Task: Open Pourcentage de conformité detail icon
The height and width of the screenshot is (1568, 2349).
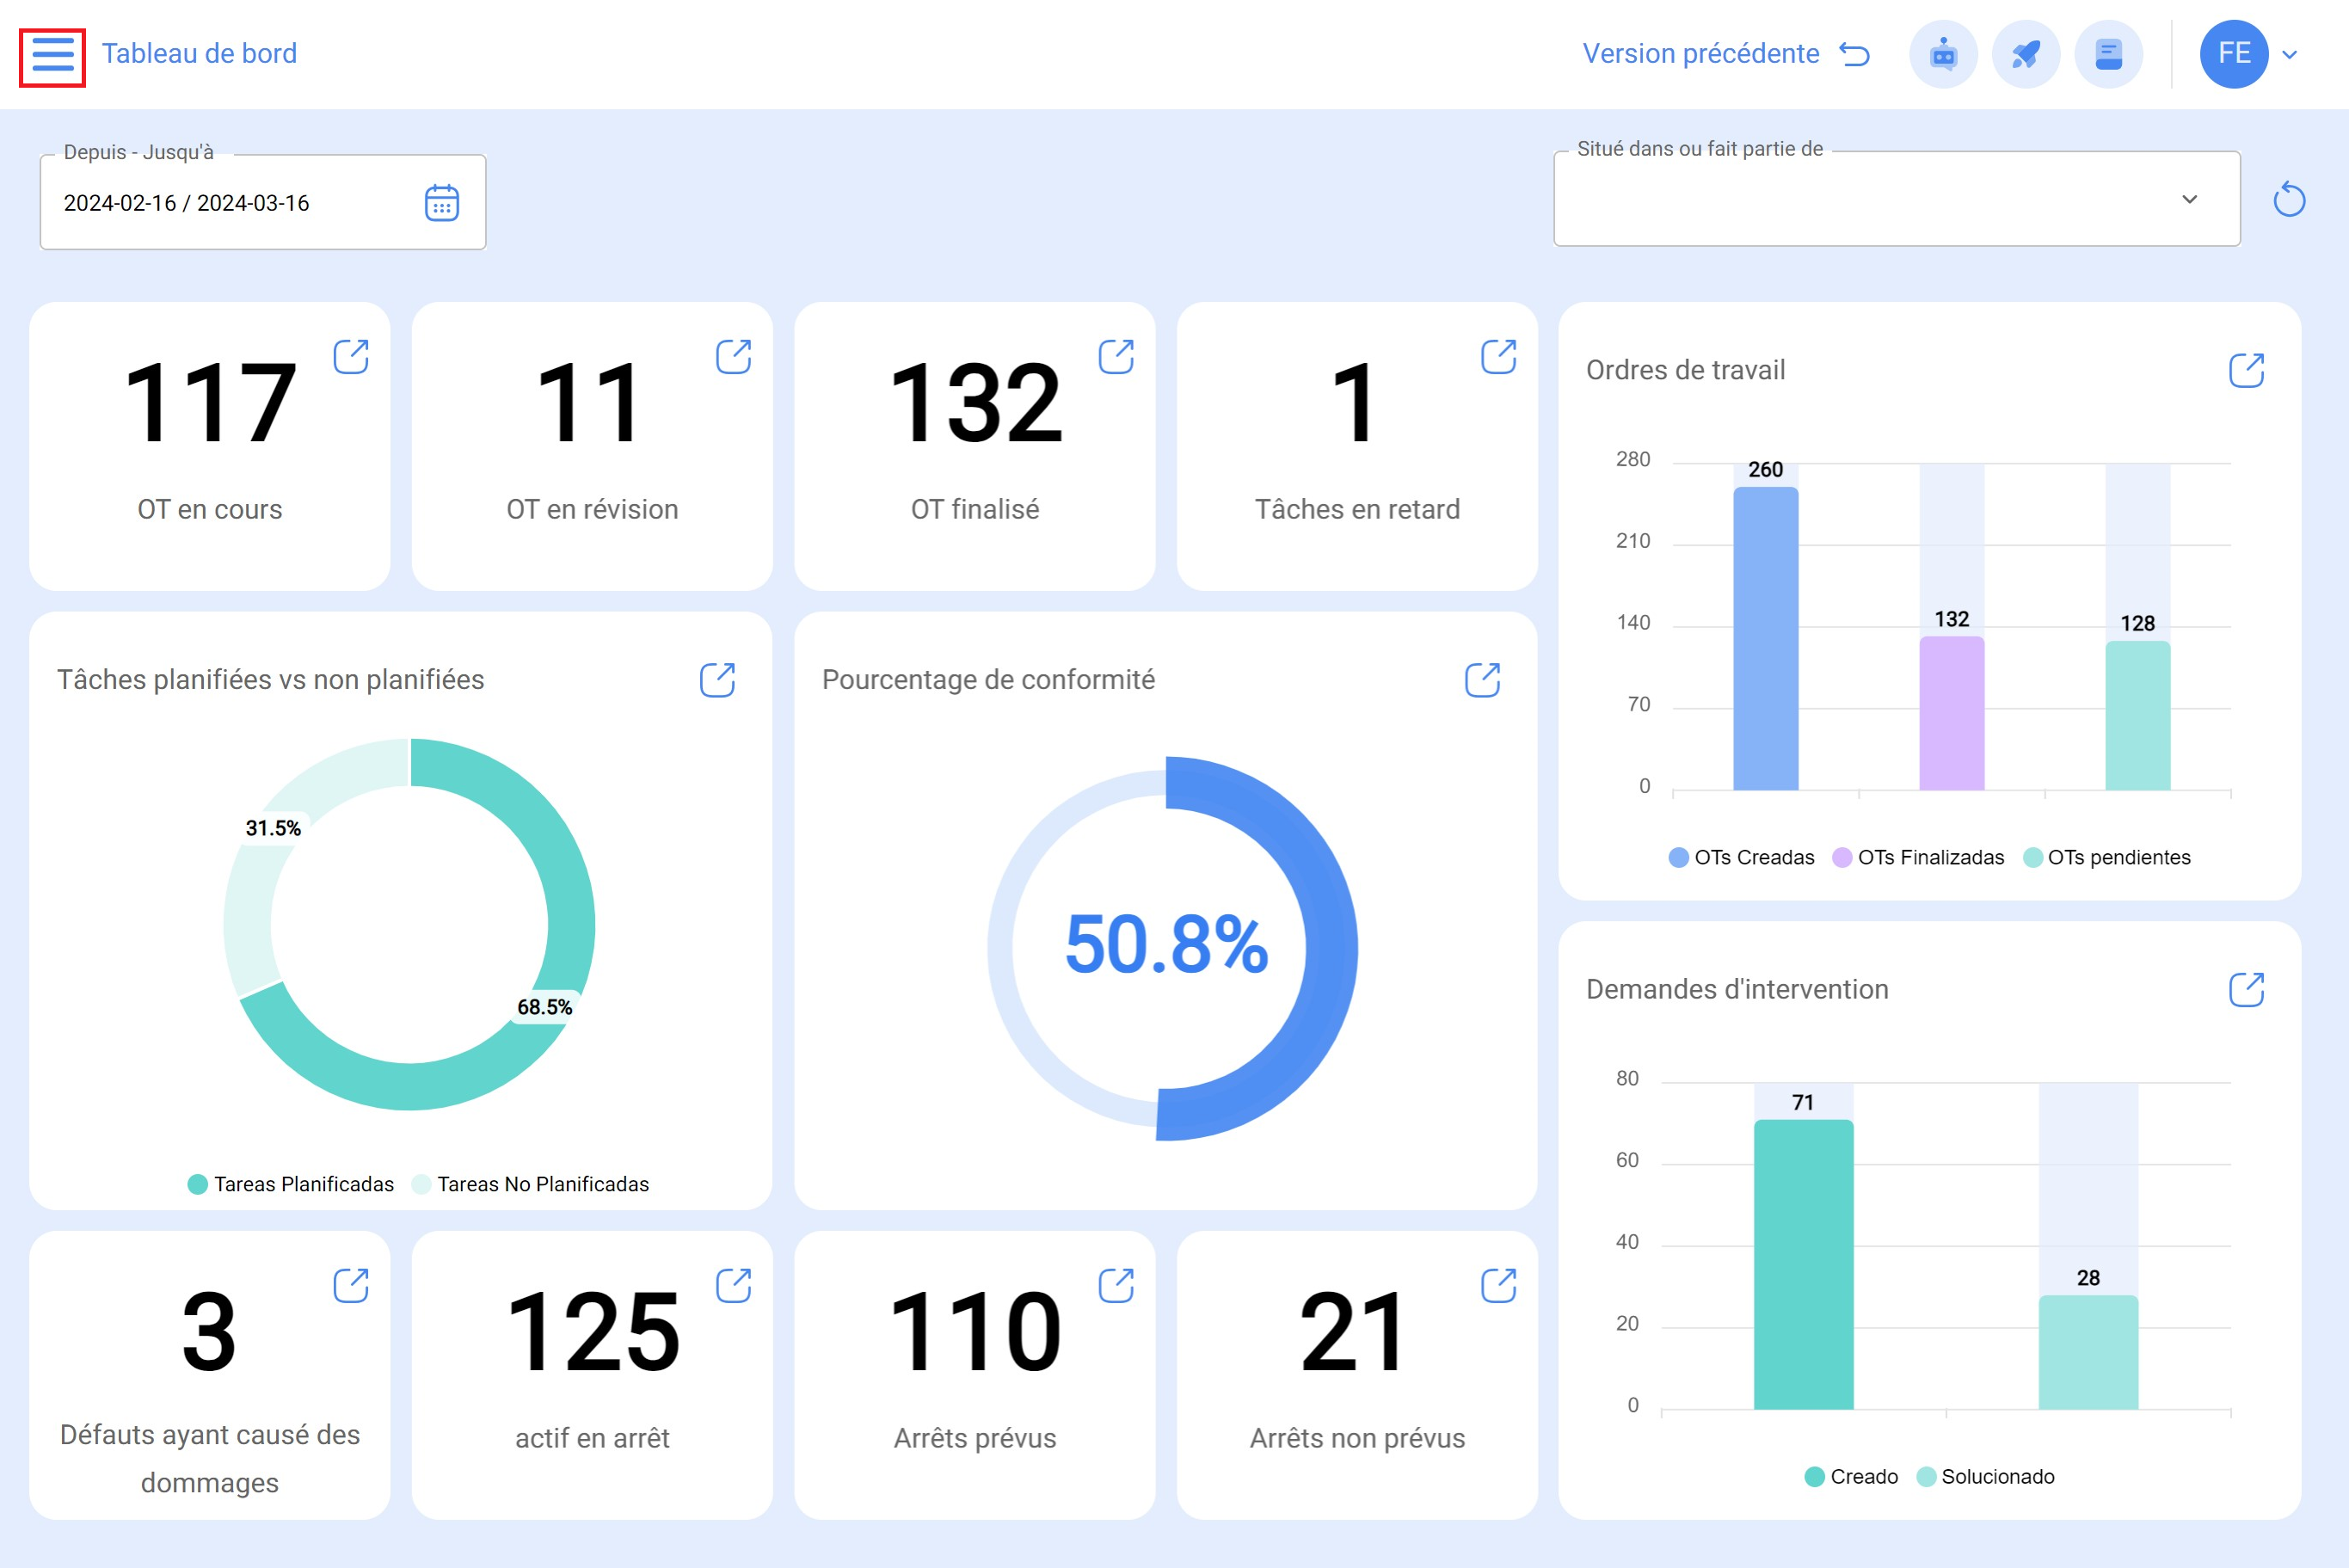Action: pos(1482,680)
